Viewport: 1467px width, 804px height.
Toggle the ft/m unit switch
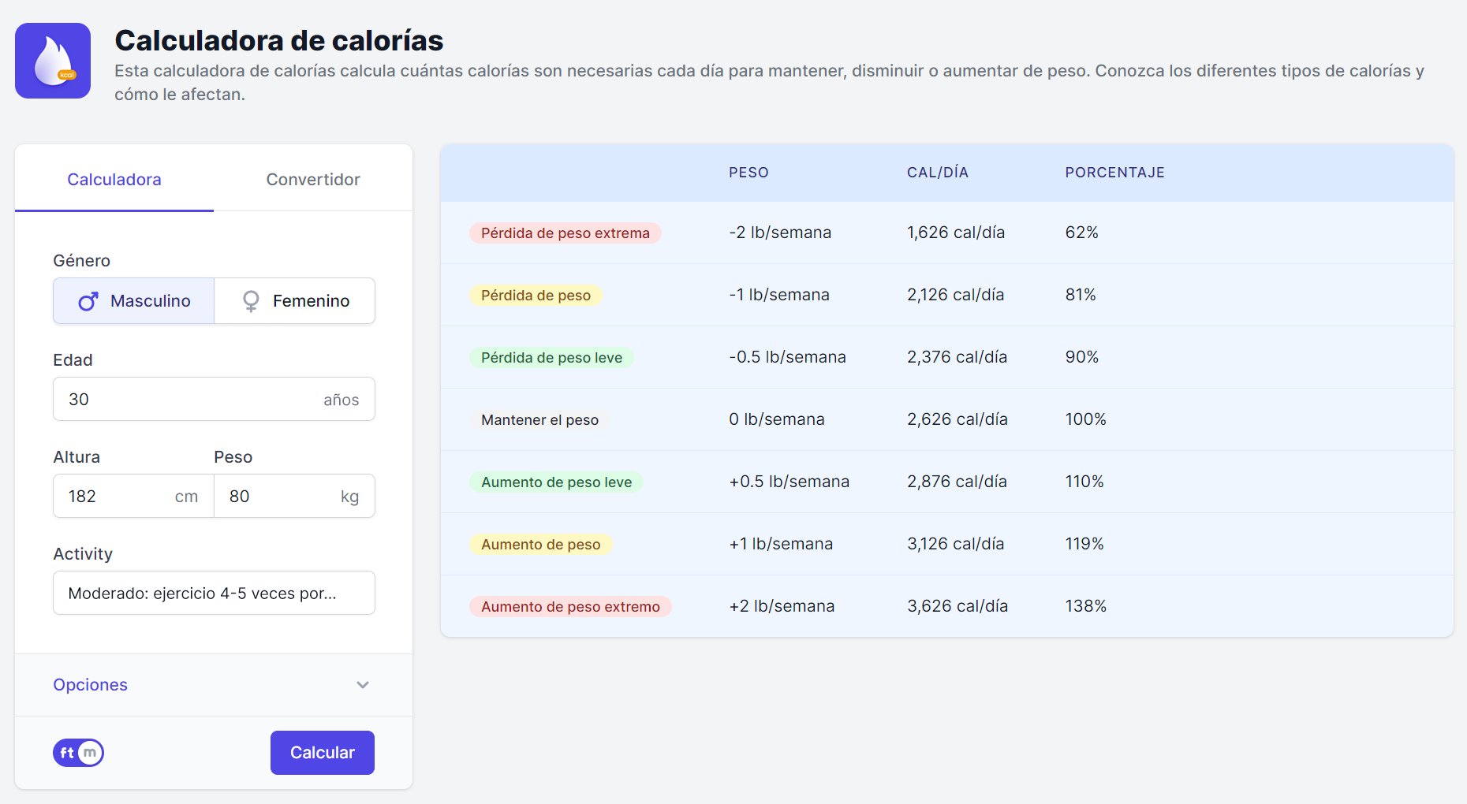(78, 753)
